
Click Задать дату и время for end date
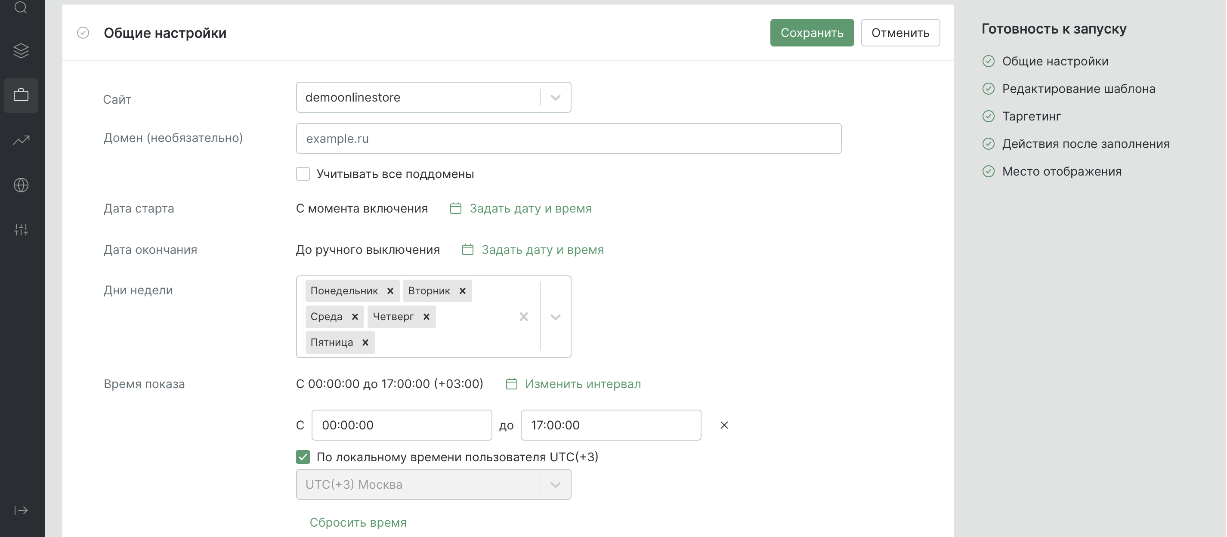pyautogui.click(x=543, y=250)
